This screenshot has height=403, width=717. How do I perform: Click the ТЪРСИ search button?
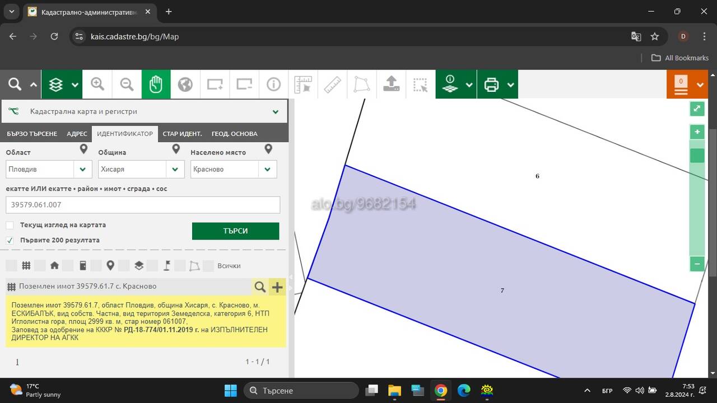click(x=235, y=231)
